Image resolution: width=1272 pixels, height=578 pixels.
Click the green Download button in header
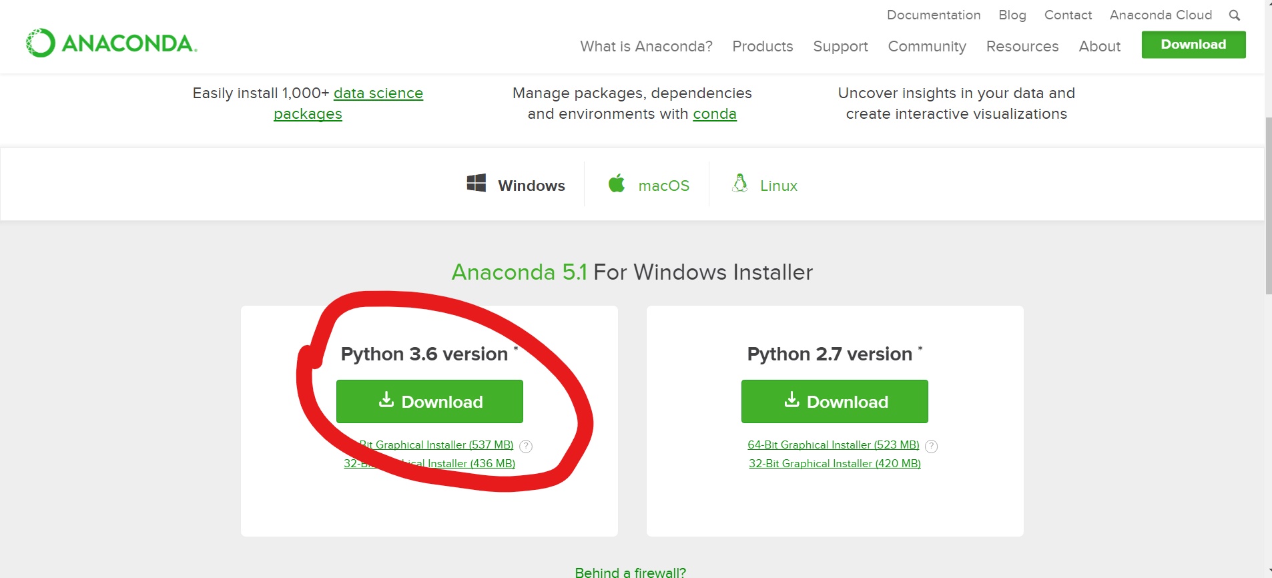click(x=1193, y=45)
